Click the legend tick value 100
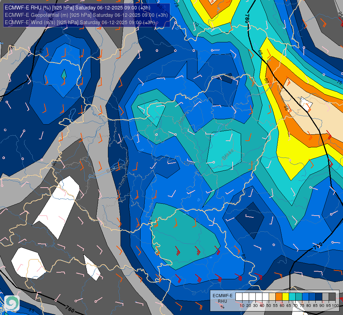The height and width of the screenshot is (315, 343). click(x=335, y=306)
